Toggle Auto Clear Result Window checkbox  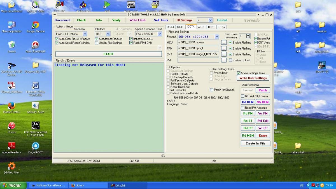click(57, 39)
